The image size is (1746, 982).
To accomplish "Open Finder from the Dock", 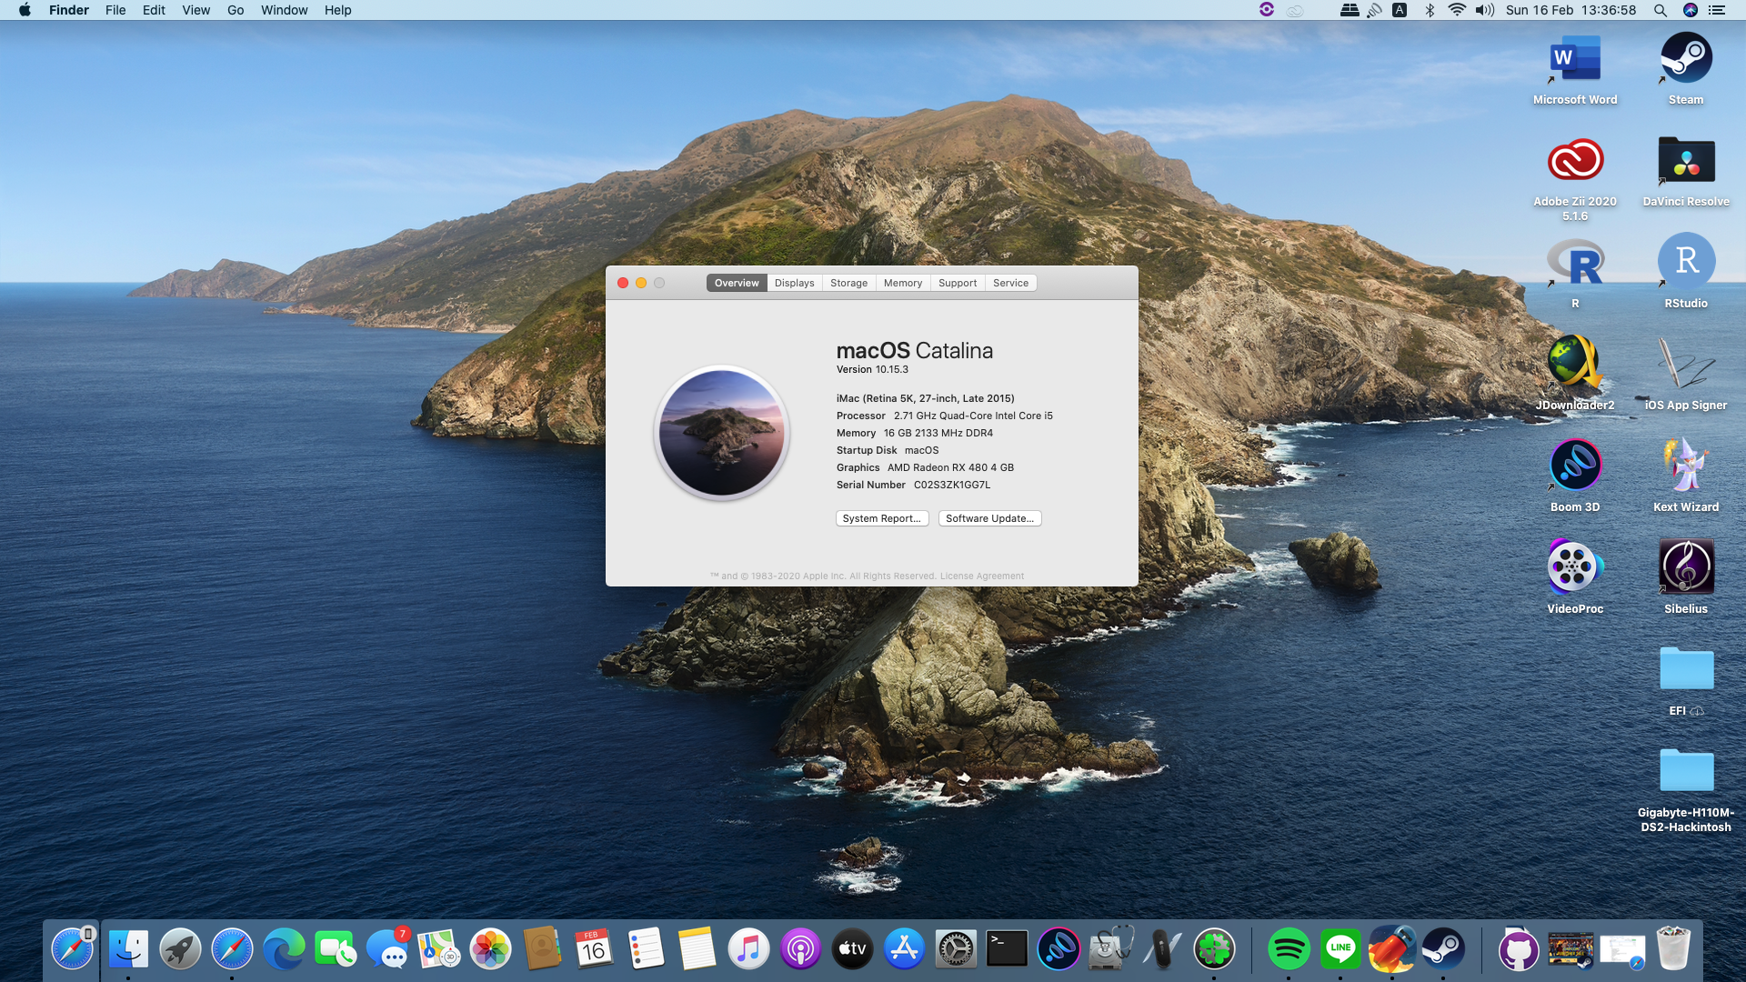I will [x=128, y=949].
